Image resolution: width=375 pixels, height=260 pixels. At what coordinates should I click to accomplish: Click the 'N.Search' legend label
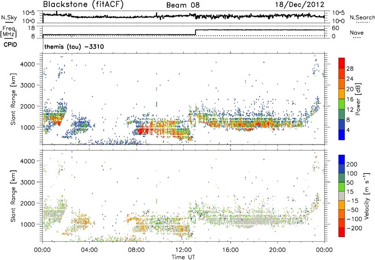click(x=362, y=17)
